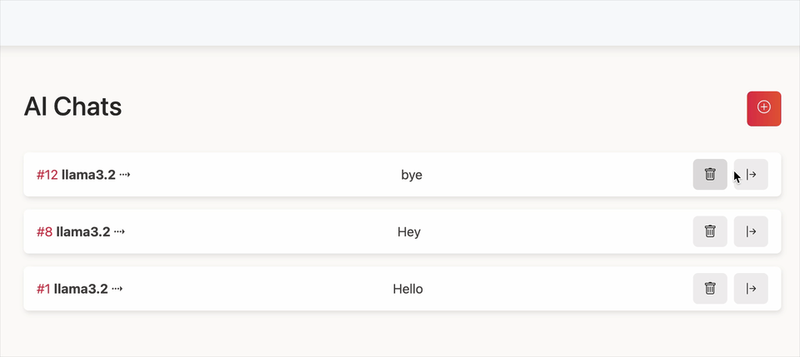
Task: Select the #12 chat ID label
Action: click(x=47, y=175)
